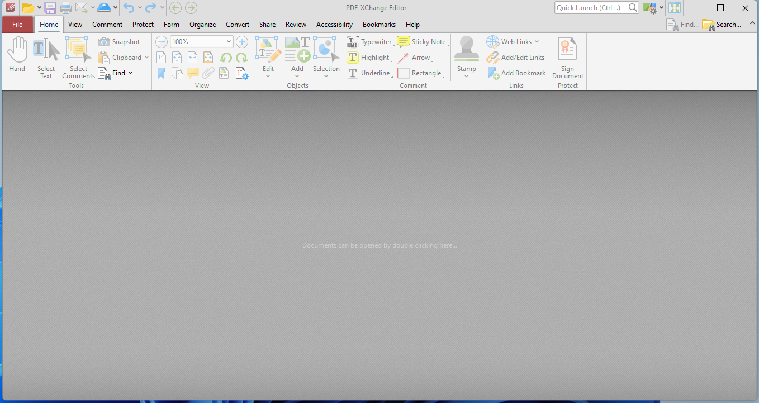Open the Accessibility tab

[334, 25]
